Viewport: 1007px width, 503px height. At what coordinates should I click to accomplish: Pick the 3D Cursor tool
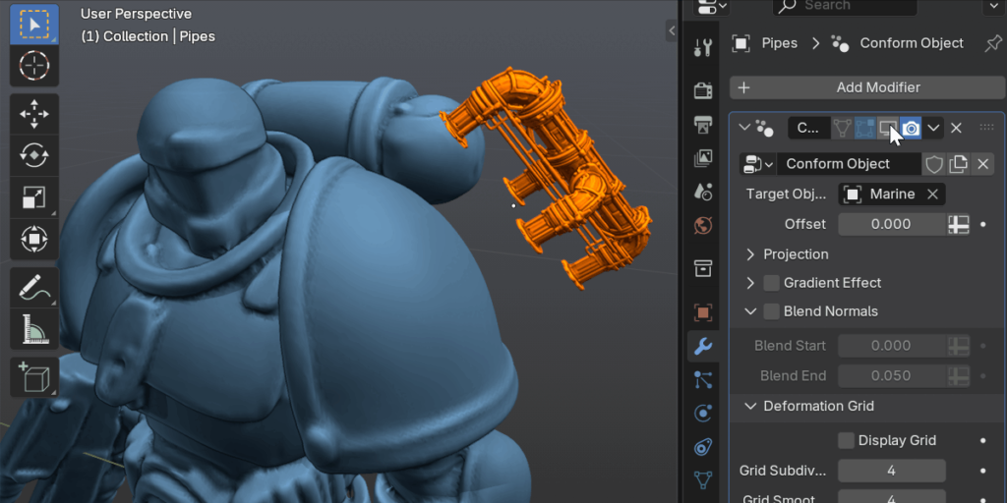coord(34,66)
